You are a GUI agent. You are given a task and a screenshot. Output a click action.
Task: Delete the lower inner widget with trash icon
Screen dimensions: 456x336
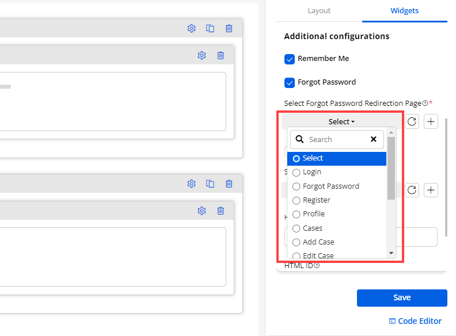221,211
